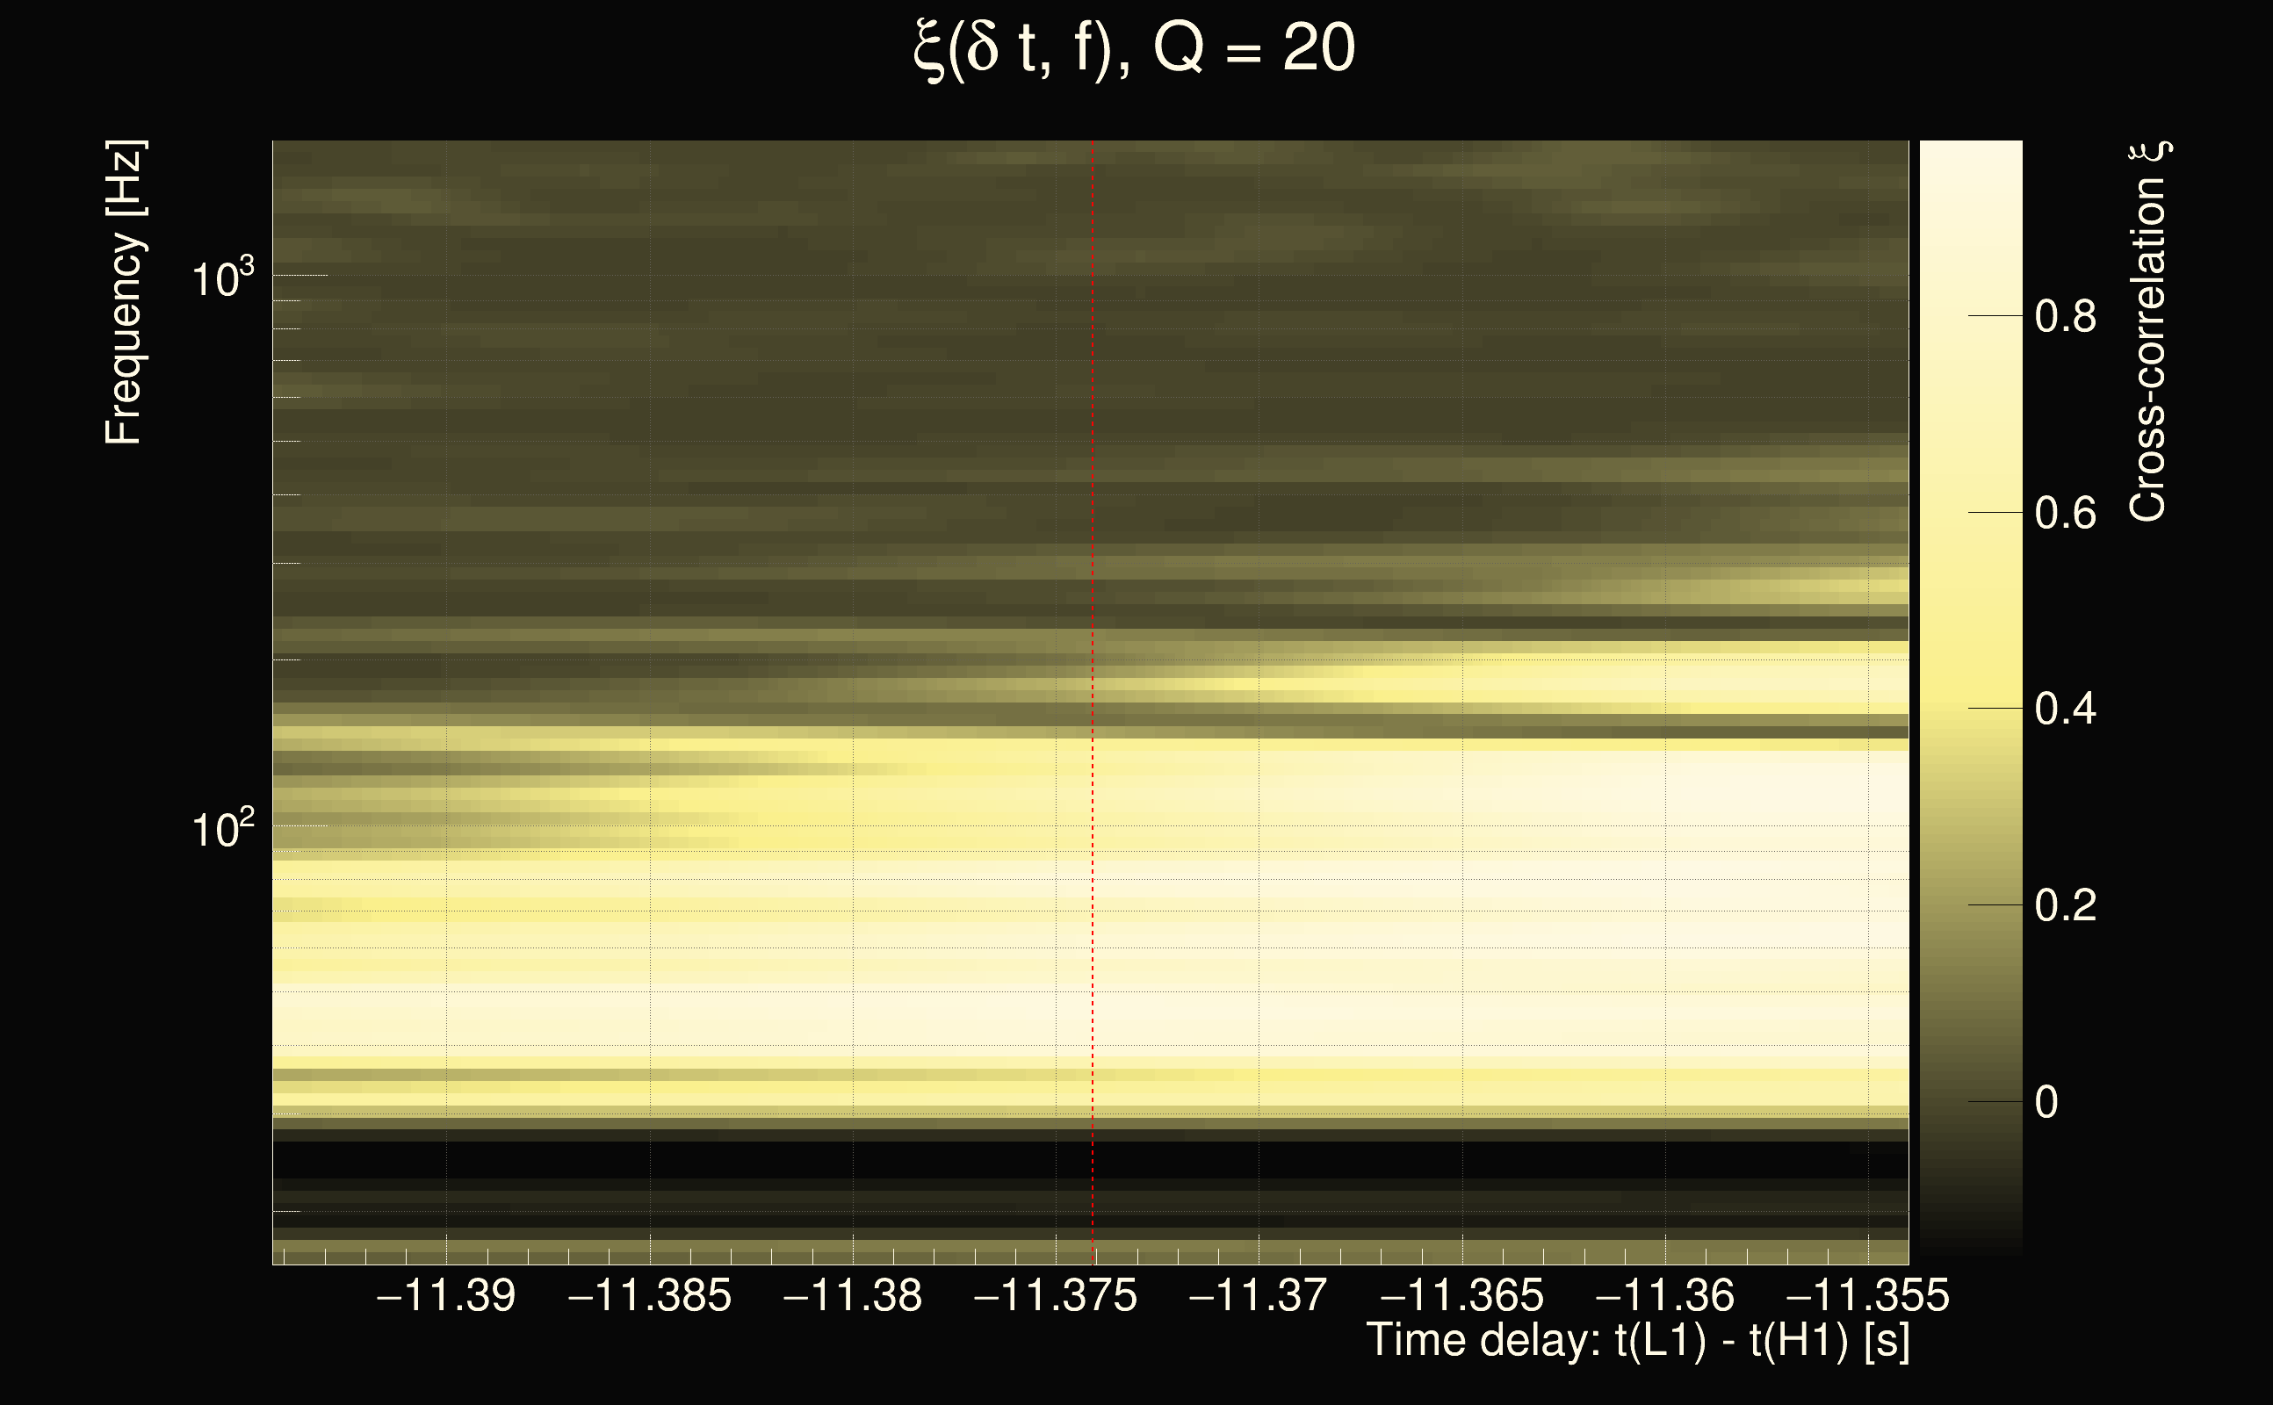This screenshot has width=2273, height=1405.
Task: Click the 10^3 frequency tick label
Action: click(222, 277)
